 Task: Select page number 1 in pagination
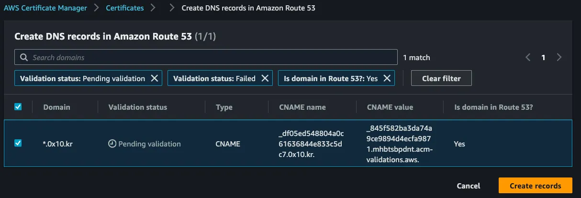(x=543, y=57)
